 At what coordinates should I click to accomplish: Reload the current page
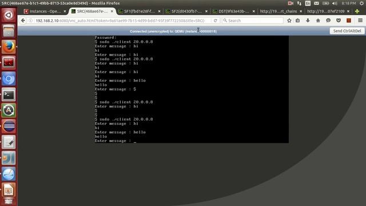[x=215, y=21]
